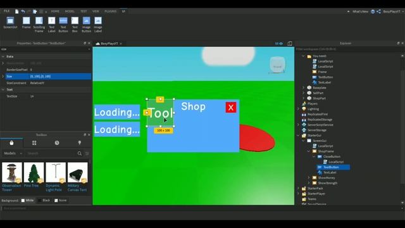Image resolution: width=405 pixels, height=228 pixels.
Task: Open the Toolbox Inventory tab with the lock icon
Action: click(11, 142)
